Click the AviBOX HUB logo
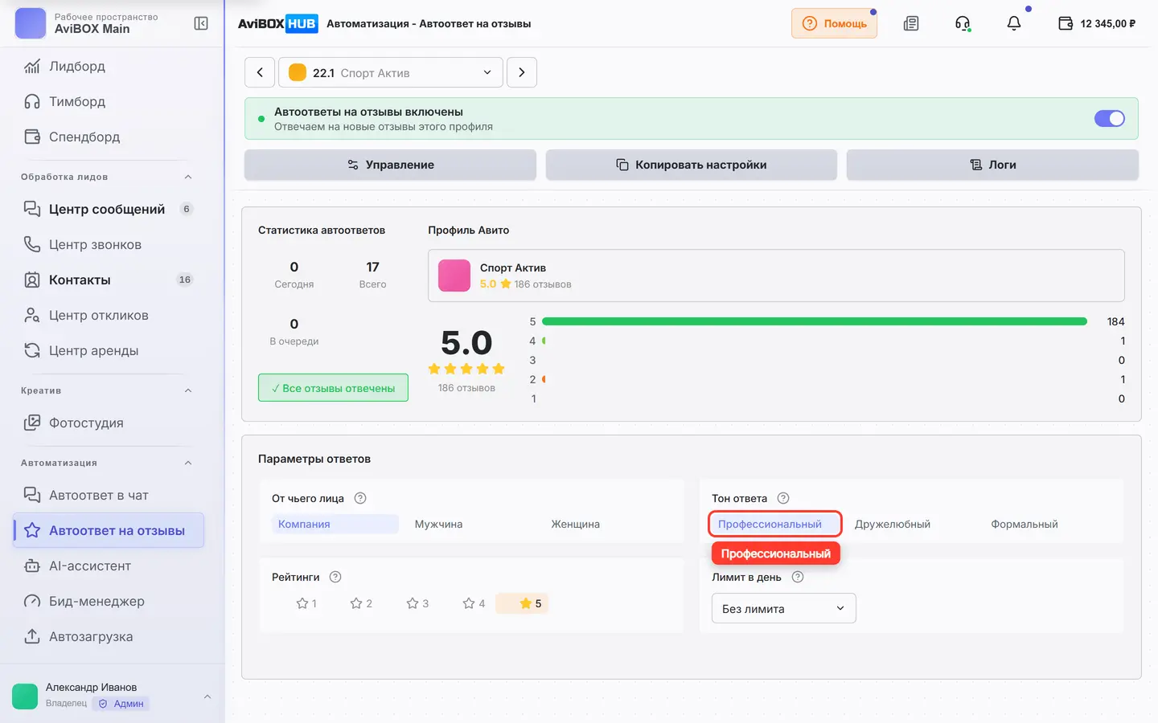This screenshot has width=1158, height=723. [x=277, y=23]
